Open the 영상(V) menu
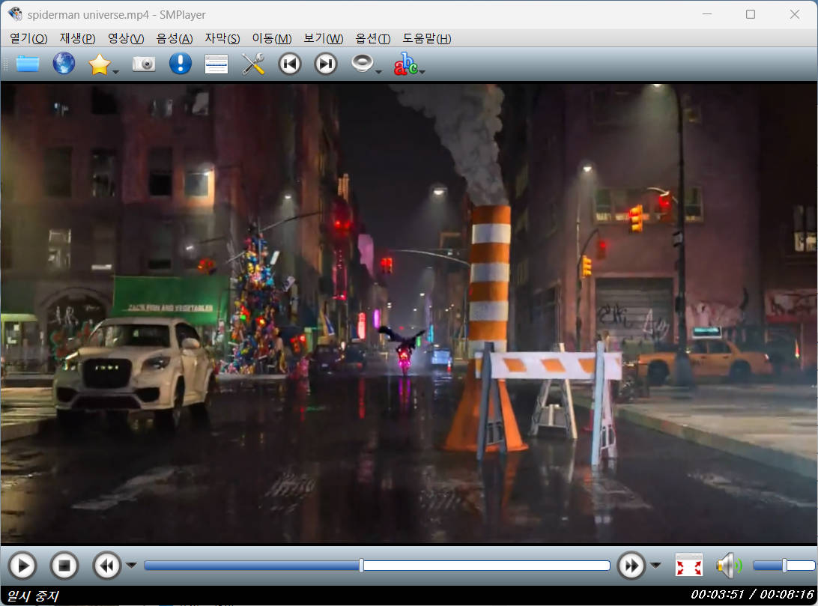Image resolution: width=818 pixels, height=606 pixels. (x=126, y=39)
